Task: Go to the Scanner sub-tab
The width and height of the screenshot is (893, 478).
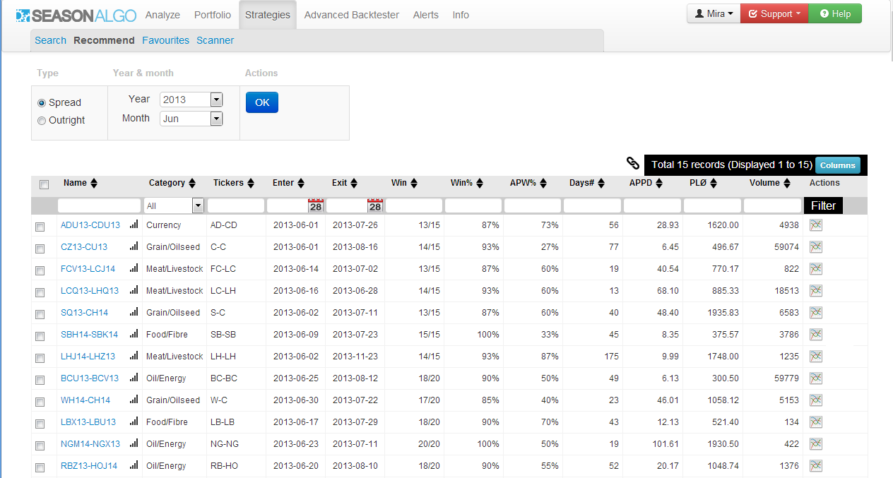Action: pos(215,40)
